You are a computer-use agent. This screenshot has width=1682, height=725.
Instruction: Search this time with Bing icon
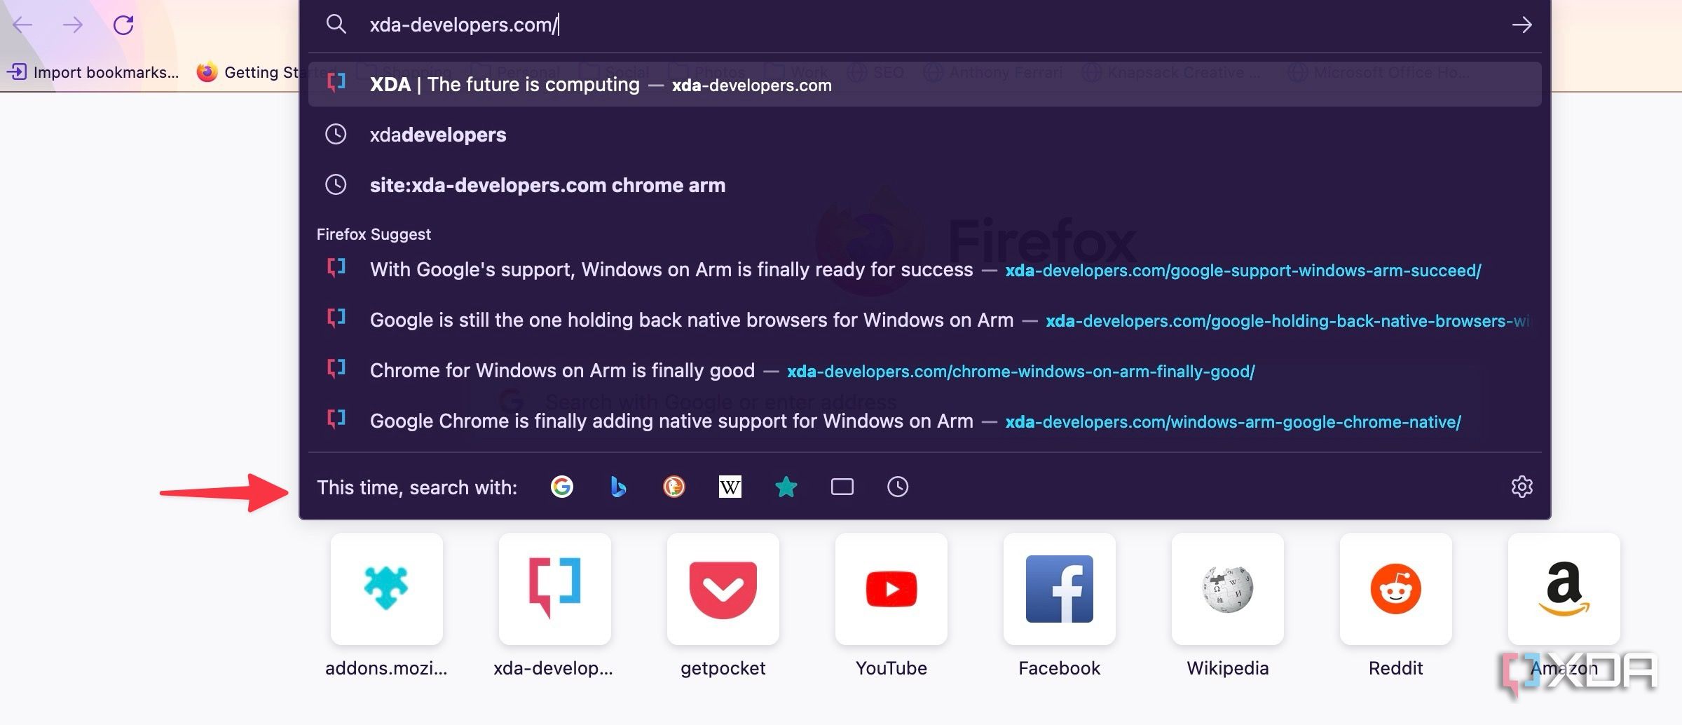click(x=617, y=487)
